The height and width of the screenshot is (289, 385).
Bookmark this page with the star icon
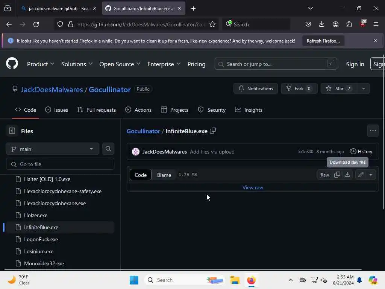coord(212,24)
